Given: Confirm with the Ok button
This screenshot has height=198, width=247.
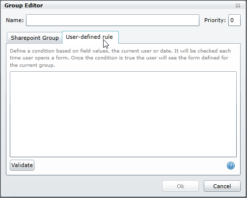Looking at the screenshot, I should tap(180, 186).
